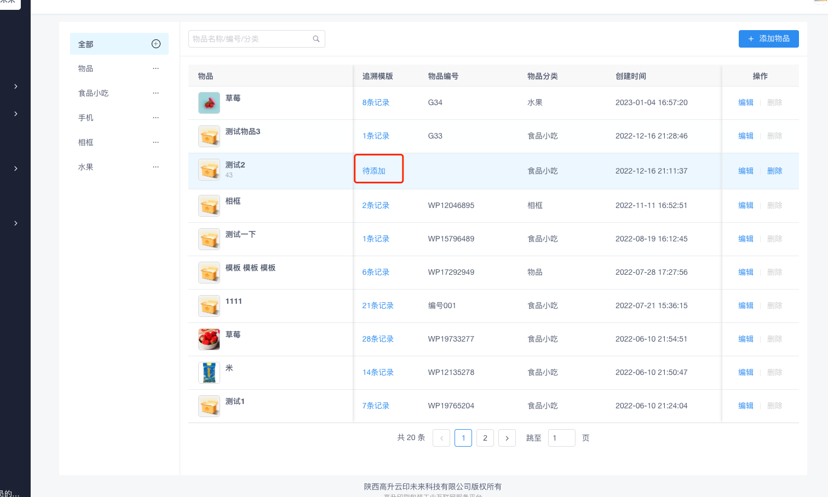Image resolution: width=828 pixels, height=497 pixels.
Task: Open the more options dots for 手机 category
Action: [x=156, y=118]
